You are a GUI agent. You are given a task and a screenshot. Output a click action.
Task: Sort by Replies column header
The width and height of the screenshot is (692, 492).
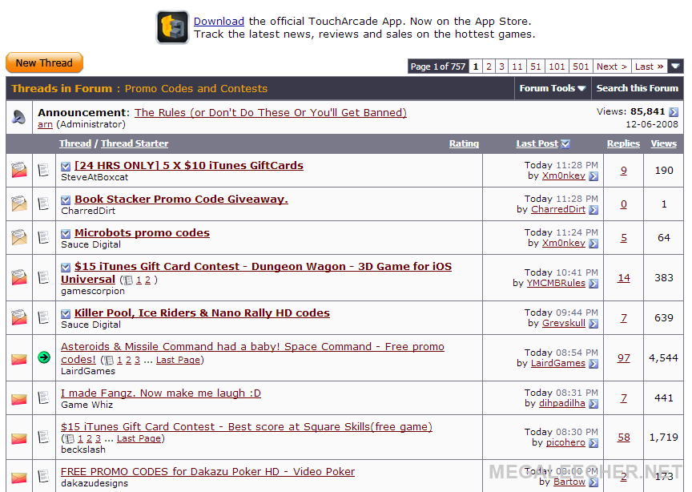pos(623,143)
